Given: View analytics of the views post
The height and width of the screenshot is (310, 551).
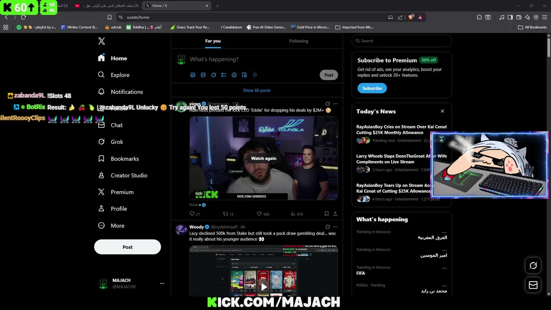Looking at the screenshot, I should (x=297, y=214).
